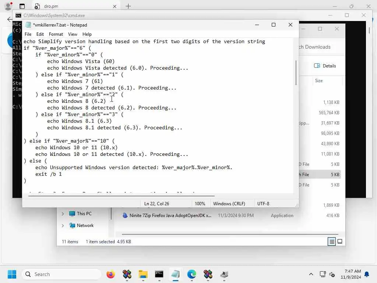Viewport: 377px width, 283px height.
Task: Open the Notepad Edit menu
Action: click(40, 34)
